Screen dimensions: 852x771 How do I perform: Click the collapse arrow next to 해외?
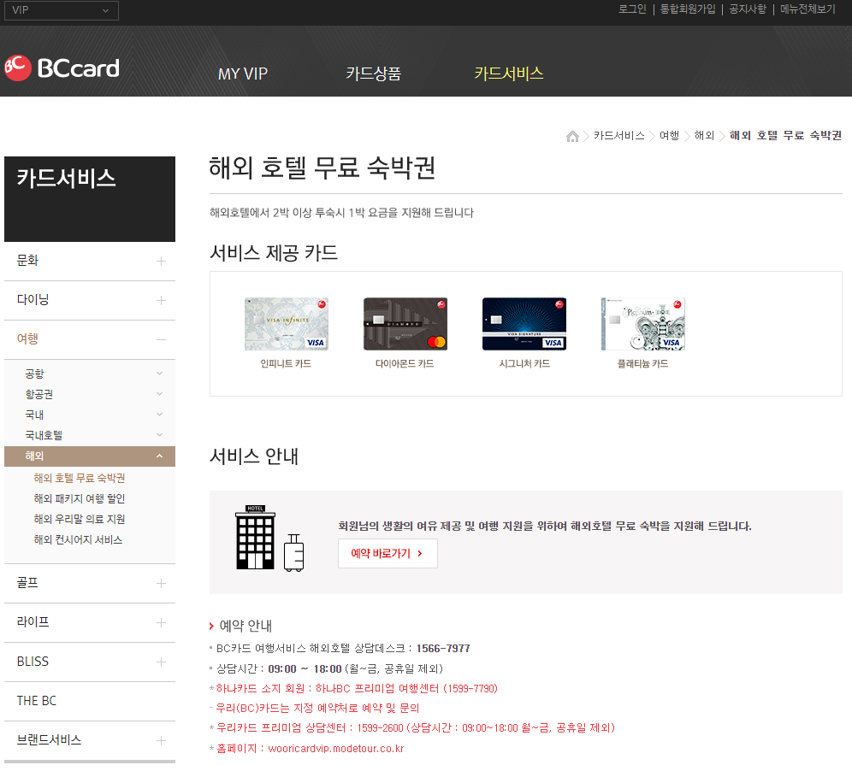(159, 456)
